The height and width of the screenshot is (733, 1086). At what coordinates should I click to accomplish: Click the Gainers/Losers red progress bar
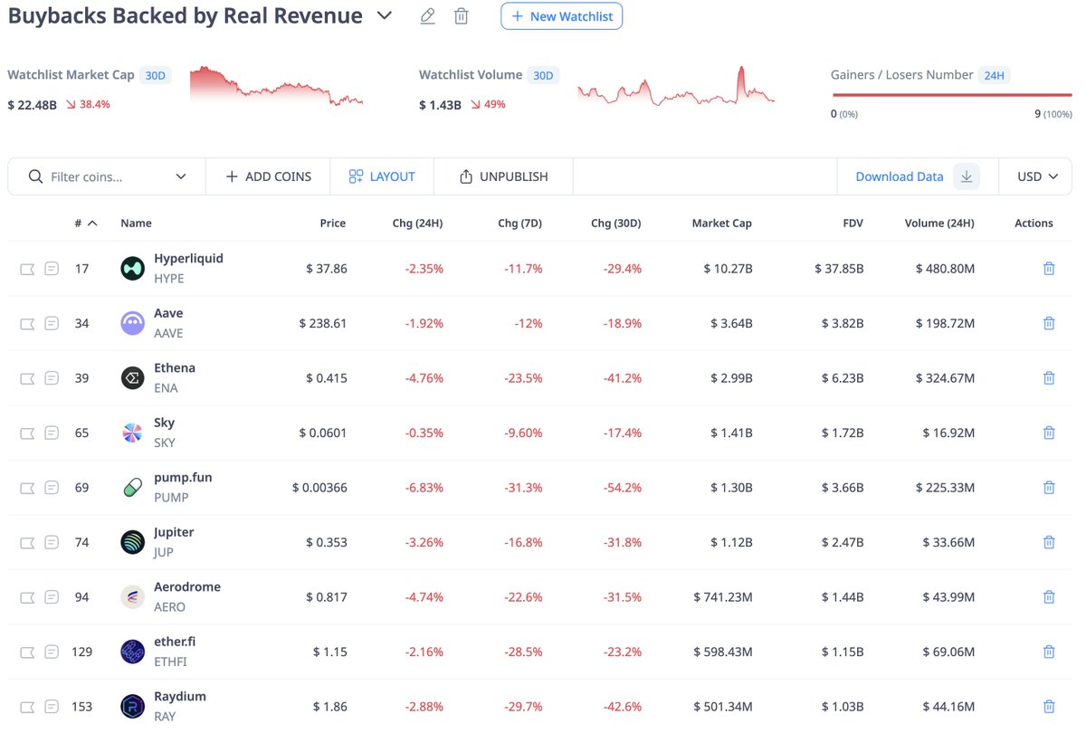click(951, 94)
